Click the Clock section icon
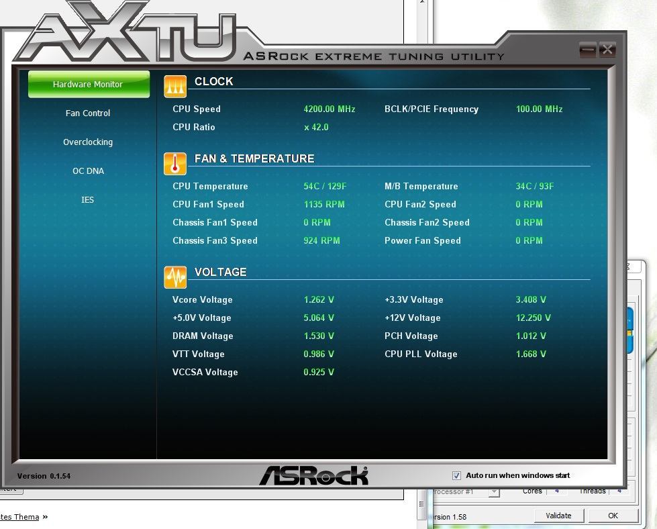Image resolution: width=657 pixels, height=529 pixels. (x=175, y=87)
